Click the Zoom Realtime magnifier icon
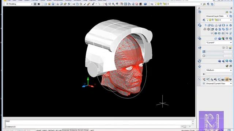The width and height of the screenshot is (234, 131). coord(110,4)
